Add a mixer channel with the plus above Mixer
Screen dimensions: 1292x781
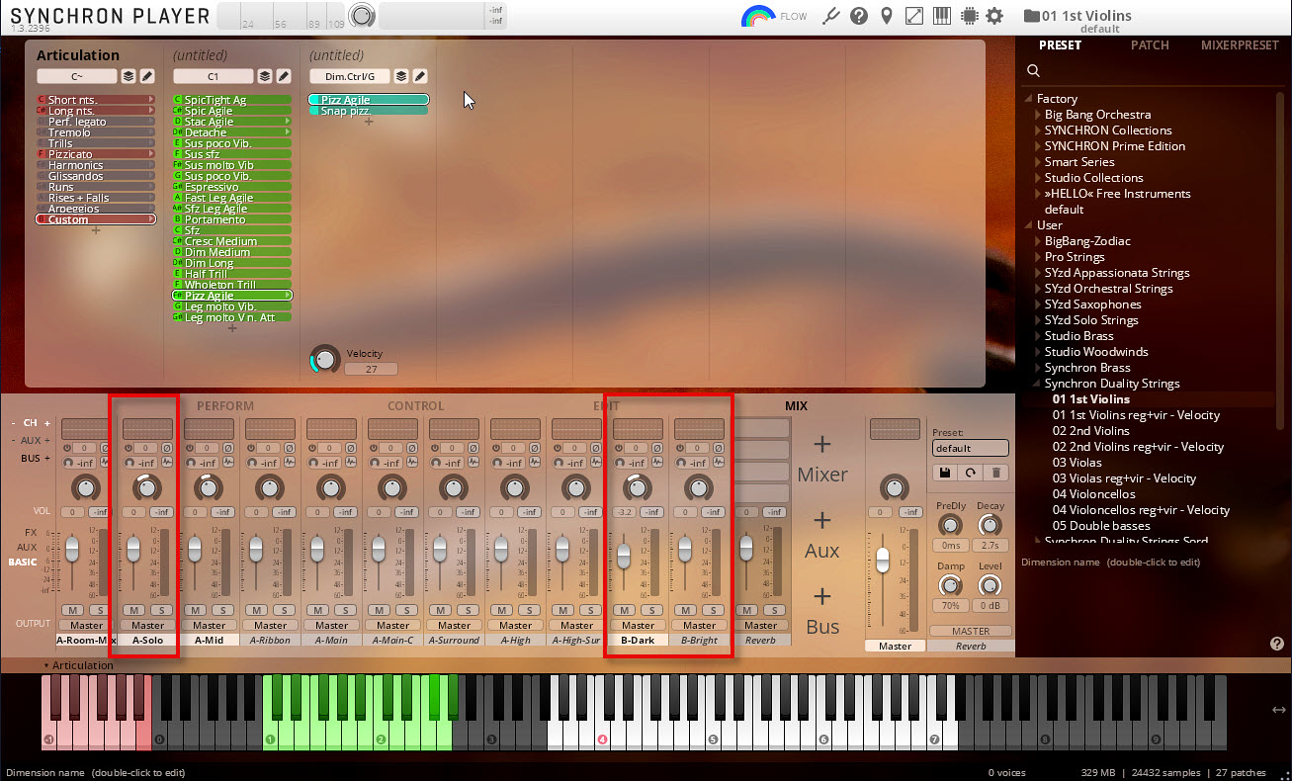(x=822, y=444)
